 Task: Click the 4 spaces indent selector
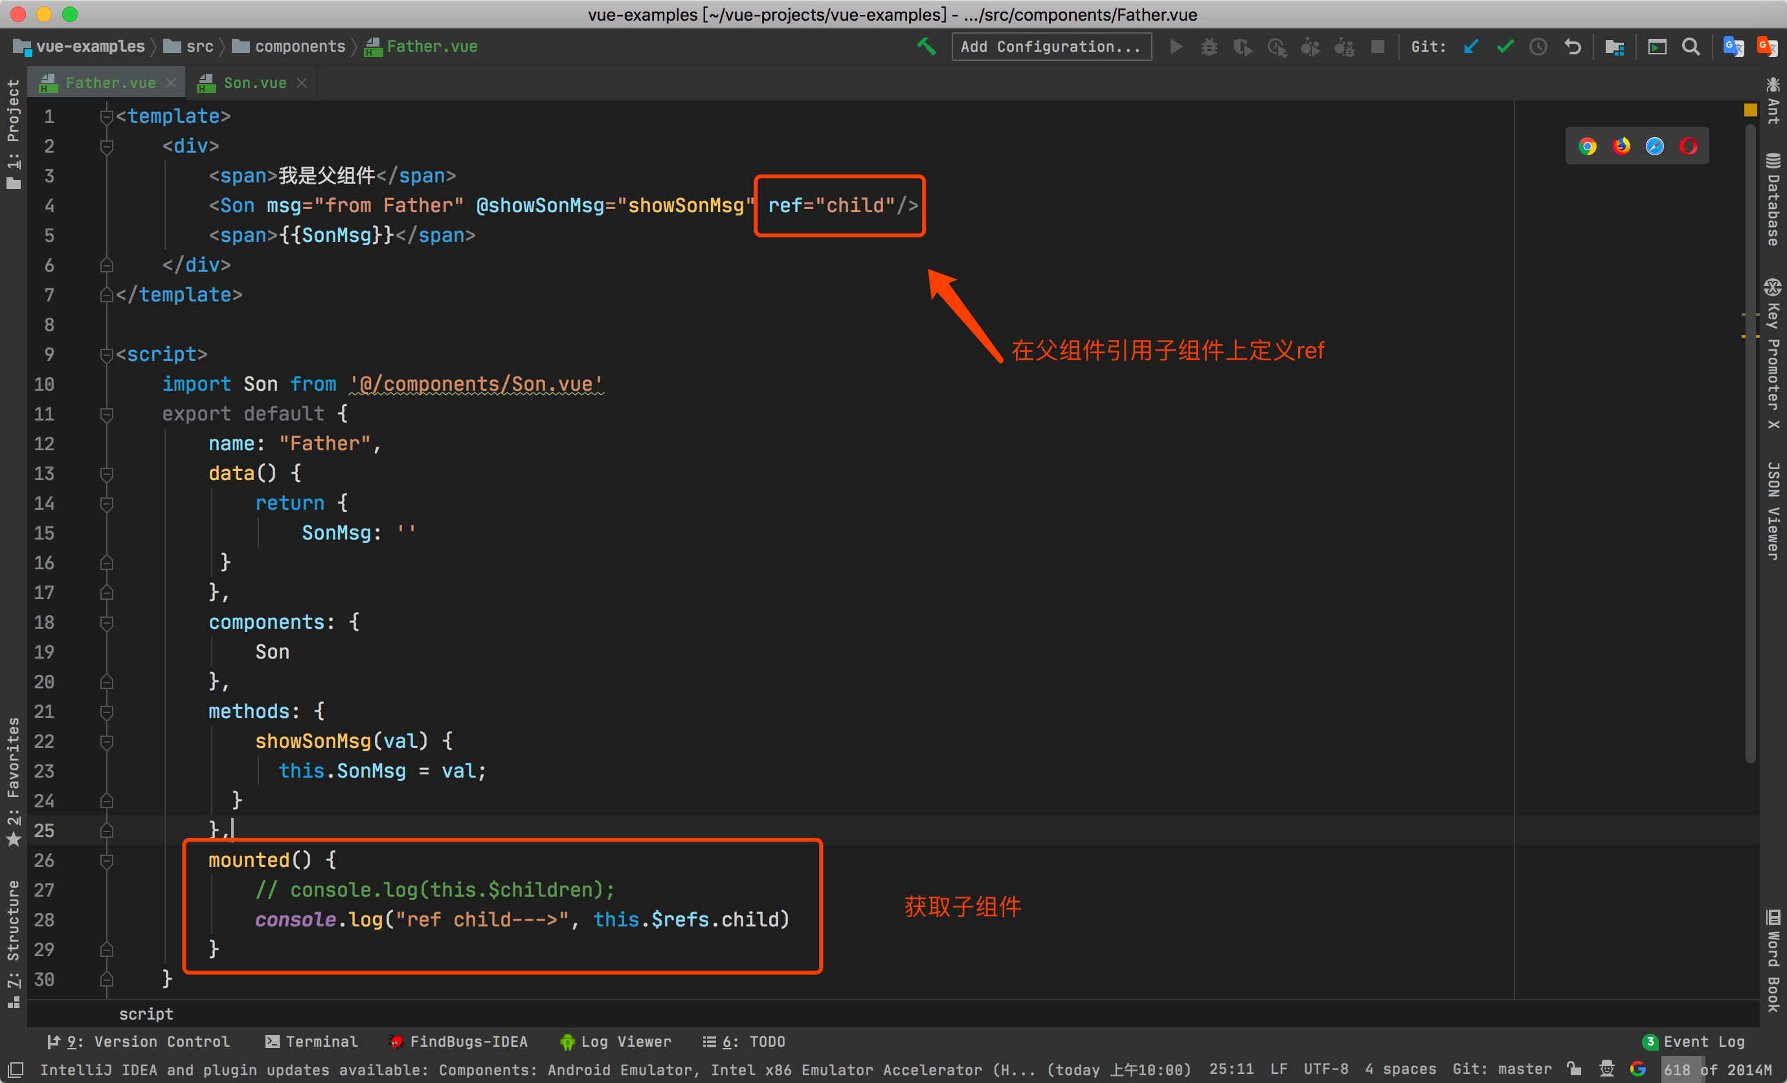(1400, 1069)
